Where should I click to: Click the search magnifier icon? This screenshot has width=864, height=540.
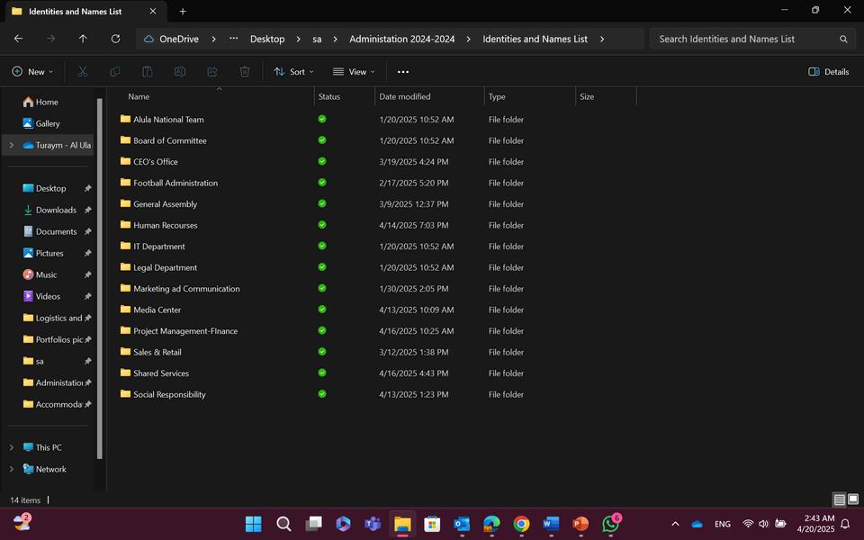pos(843,40)
